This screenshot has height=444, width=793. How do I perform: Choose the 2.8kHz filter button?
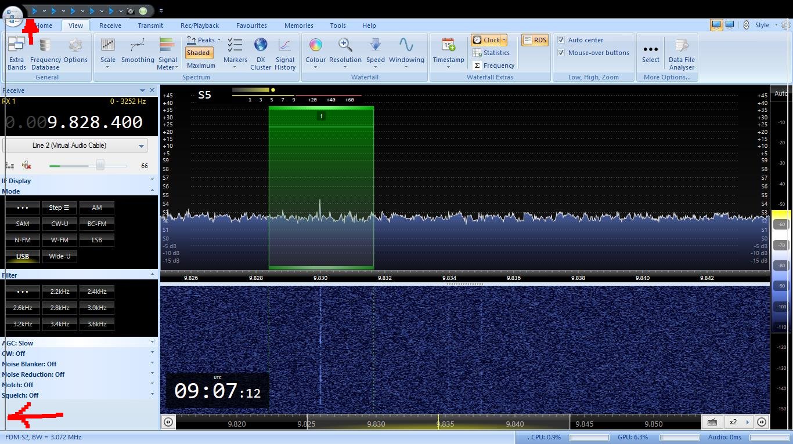pyautogui.click(x=60, y=308)
